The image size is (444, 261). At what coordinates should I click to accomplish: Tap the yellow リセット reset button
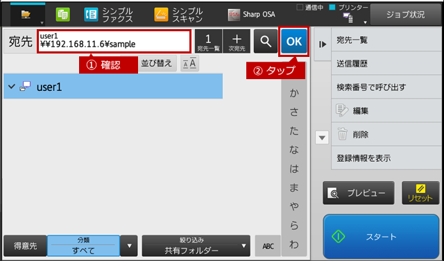(420, 193)
